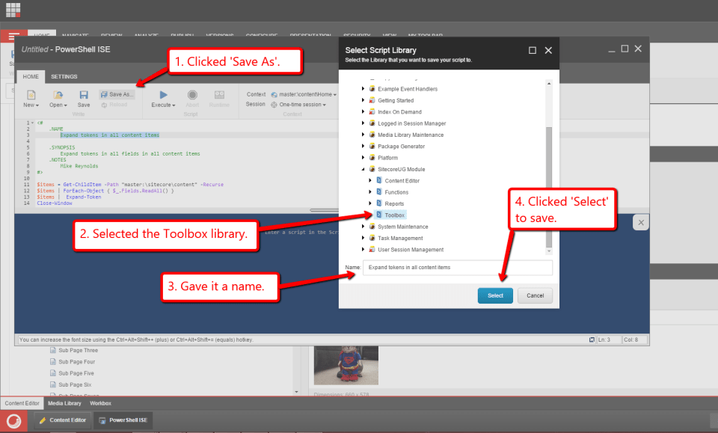
Task: Expand the System Maintenance tree node
Action: click(363, 227)
